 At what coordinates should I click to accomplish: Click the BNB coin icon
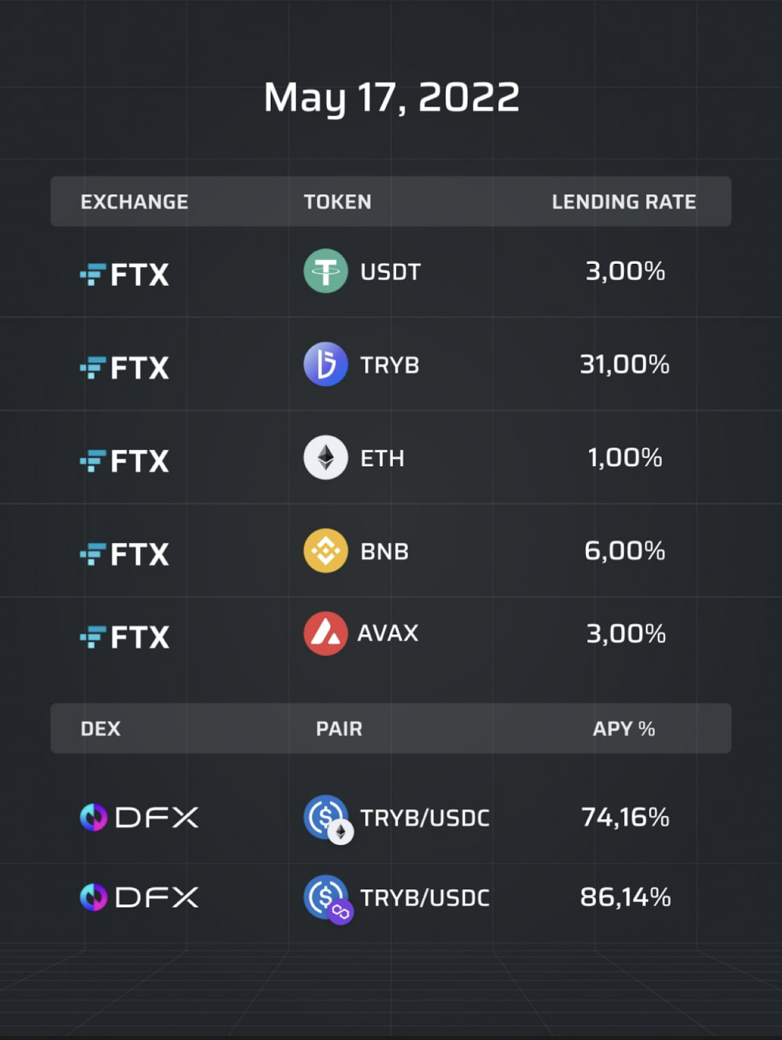click(325, 551)
